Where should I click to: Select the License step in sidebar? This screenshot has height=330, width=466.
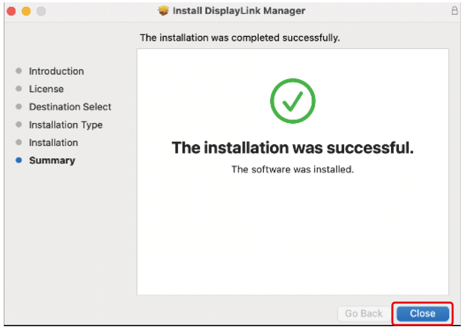46,89
